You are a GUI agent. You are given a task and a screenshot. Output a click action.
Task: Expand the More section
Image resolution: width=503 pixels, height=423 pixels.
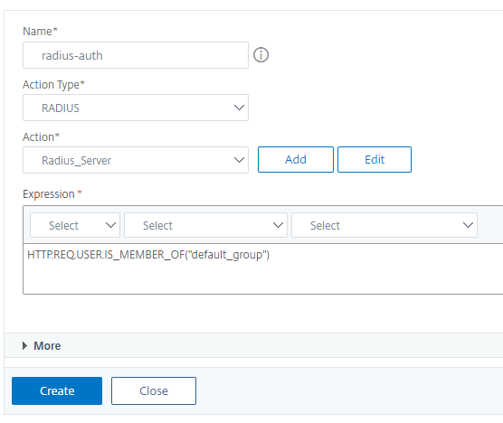42,346
